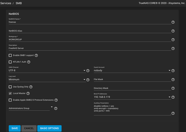
Task: Show help for NTLMv1 Auth
Action: coord(29,62)
